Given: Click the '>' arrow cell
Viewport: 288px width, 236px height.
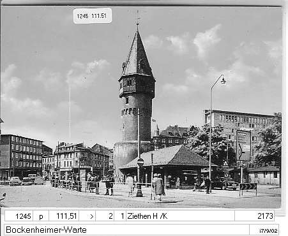Looking at the screenshot, I should (87, 216).
